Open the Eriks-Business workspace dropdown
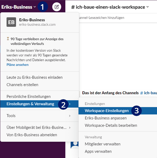The width and height of the screenshot is (157, 158). pos(19,7)
